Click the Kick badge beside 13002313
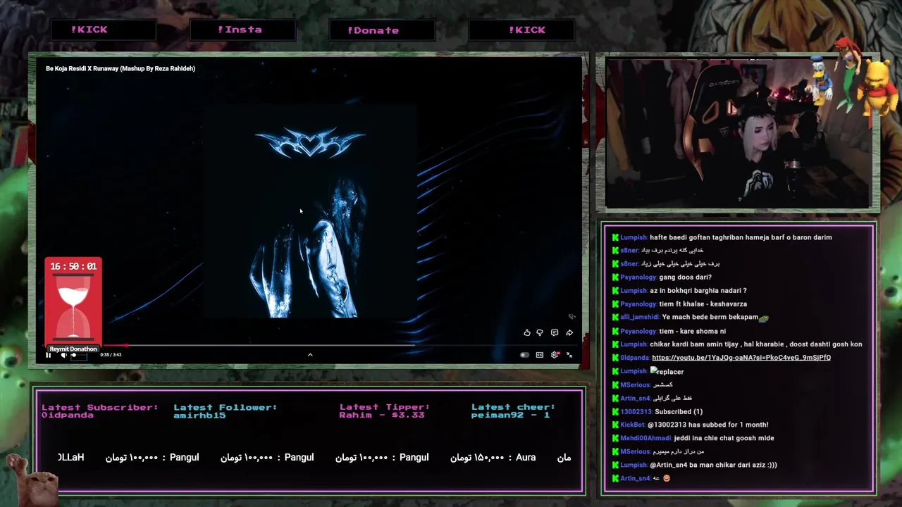902x507 pixels. click(615, 411)
